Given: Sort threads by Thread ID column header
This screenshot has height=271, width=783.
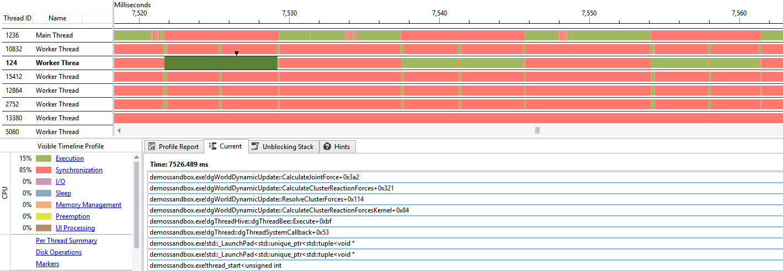Looking at the screenshot, I should pos(17,18).
